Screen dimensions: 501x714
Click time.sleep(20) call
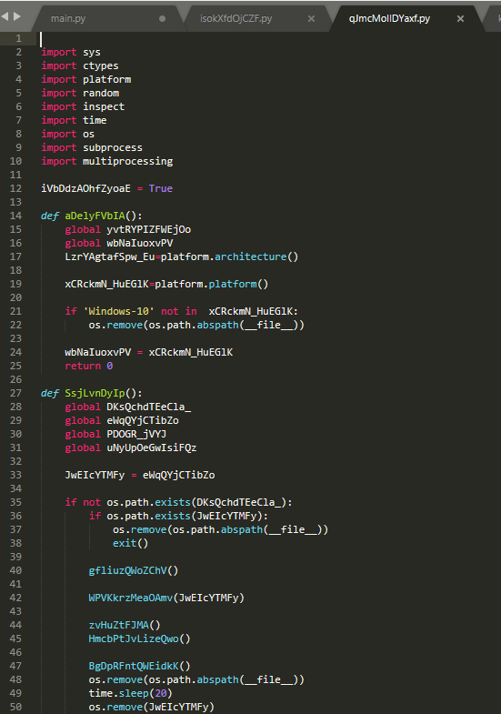131,693
